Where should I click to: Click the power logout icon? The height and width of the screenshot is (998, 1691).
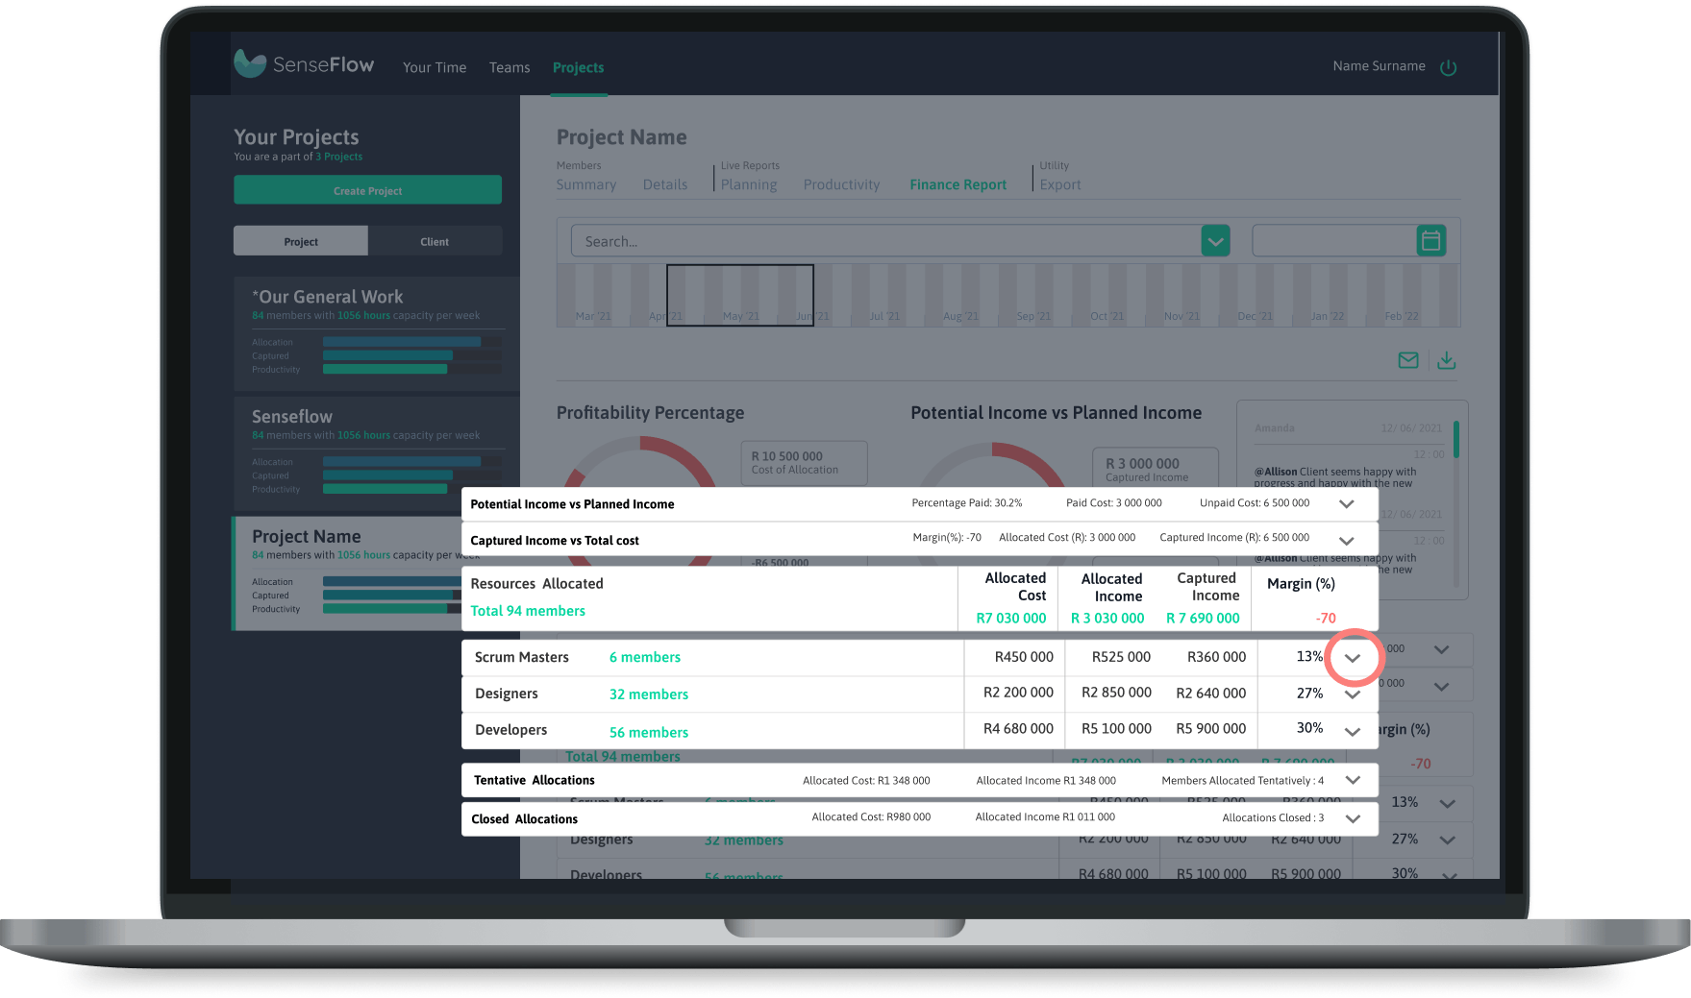1448,67
